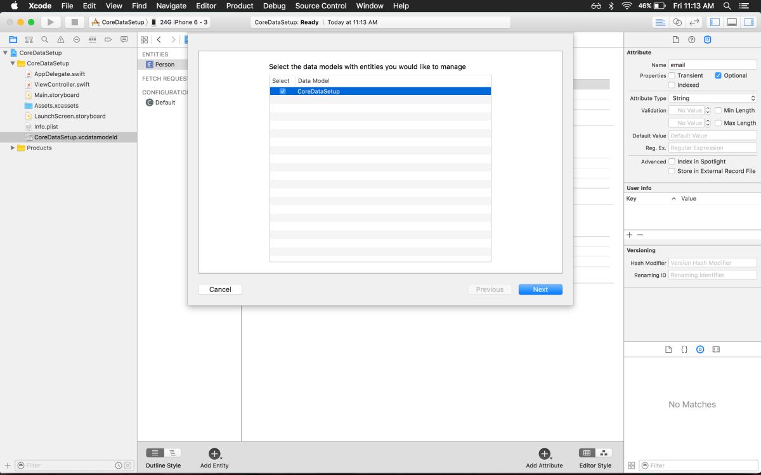
Task: Run the project with the Play button
Action: pos(50,22)
